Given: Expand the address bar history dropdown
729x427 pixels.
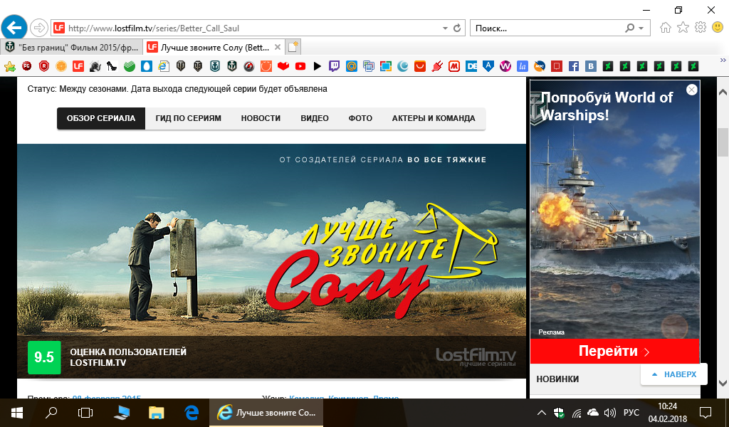Looking at the screenshot, I should click(445, 28).
